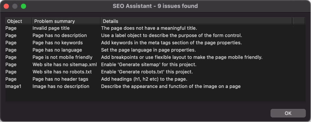Click the green zoom window button

coord(24,6)
